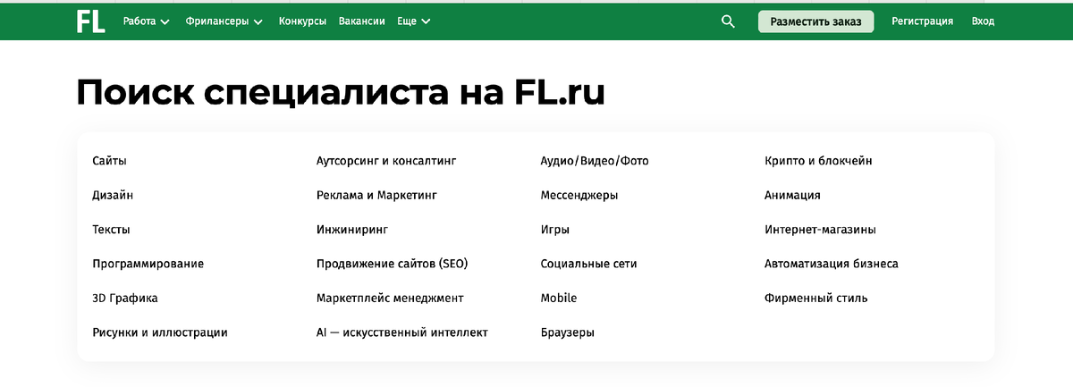The height and width of the screenshot is (387, 1073).
Task: Choose the Инжиниринг category
Action: coord(352,230)
